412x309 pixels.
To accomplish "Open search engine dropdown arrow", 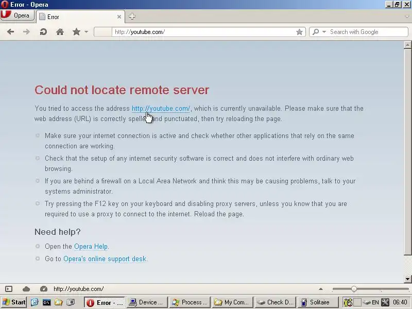I will pos(324,32).
